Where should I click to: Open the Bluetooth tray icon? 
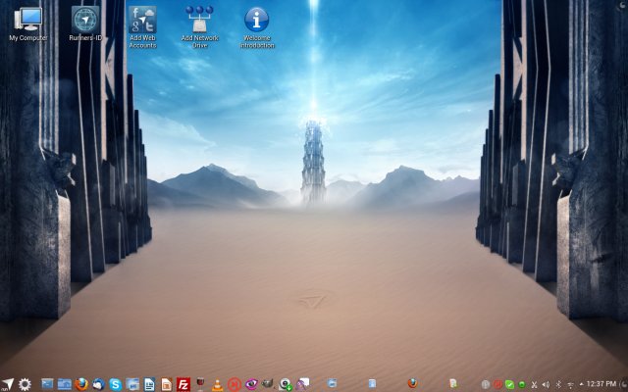pos(558,385)
